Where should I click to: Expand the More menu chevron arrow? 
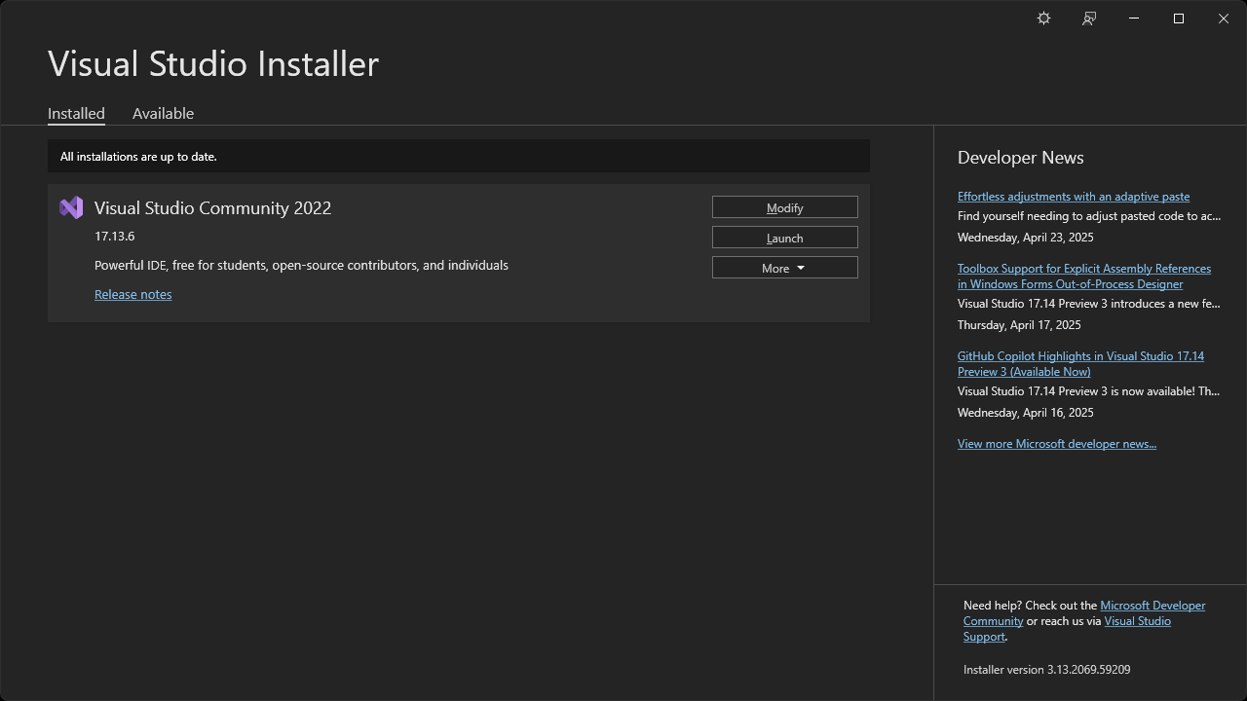(802, 267)
